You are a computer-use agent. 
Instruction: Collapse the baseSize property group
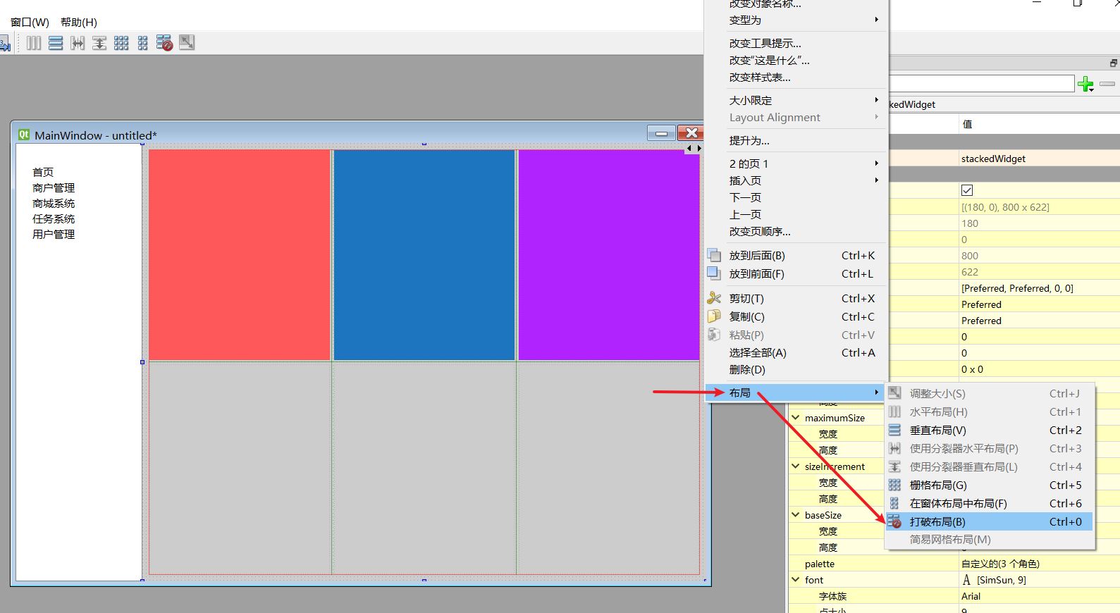pos(796,515)
